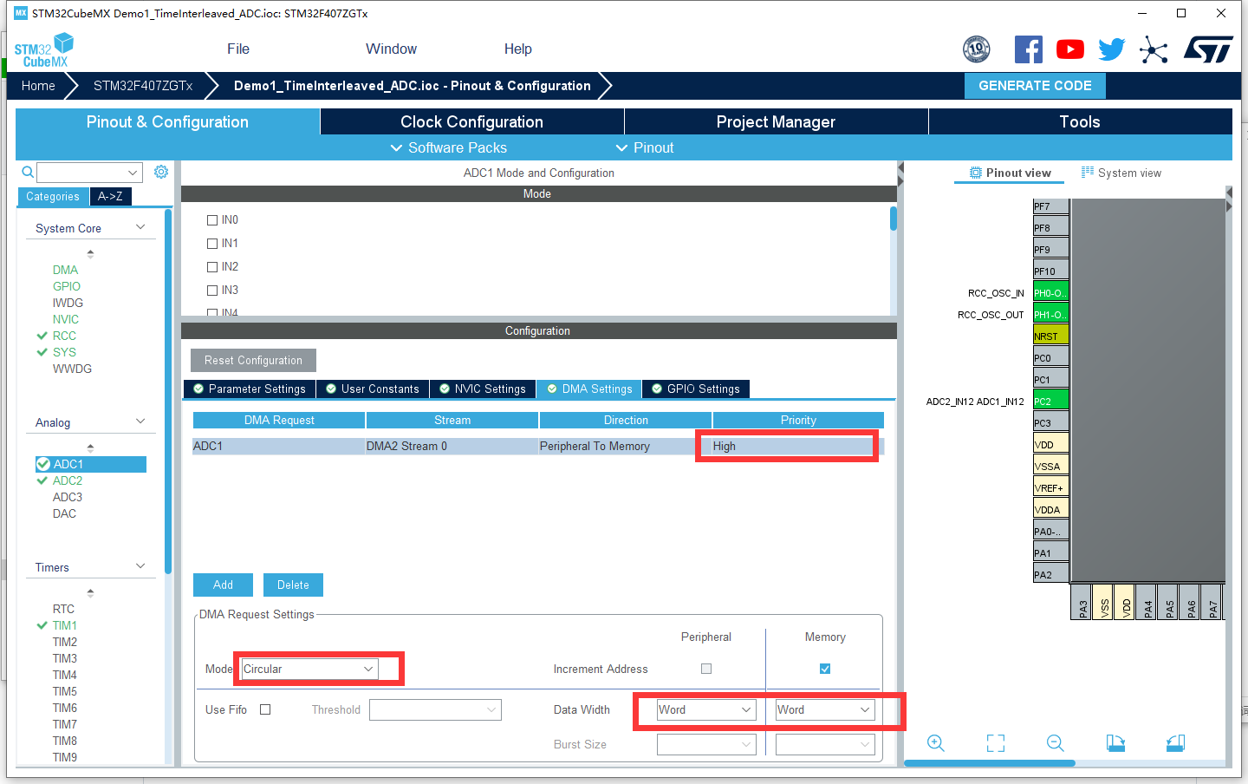Click the VDDA pin on the chip
Screen dimensions: 1248x784
tap(1050, 509)
